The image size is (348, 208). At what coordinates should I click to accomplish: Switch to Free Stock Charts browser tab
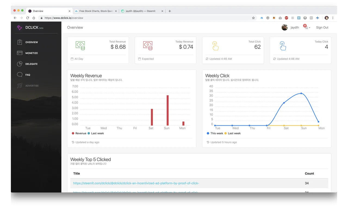(x=96, y=11)
